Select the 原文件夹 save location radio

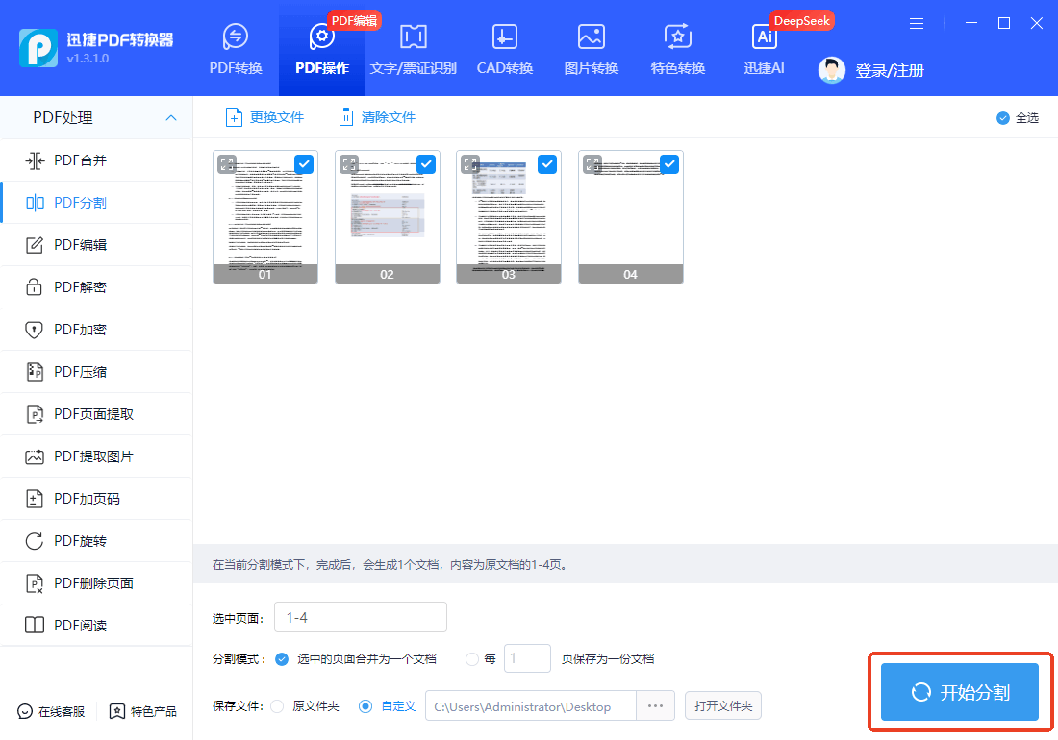coord(277,706)
